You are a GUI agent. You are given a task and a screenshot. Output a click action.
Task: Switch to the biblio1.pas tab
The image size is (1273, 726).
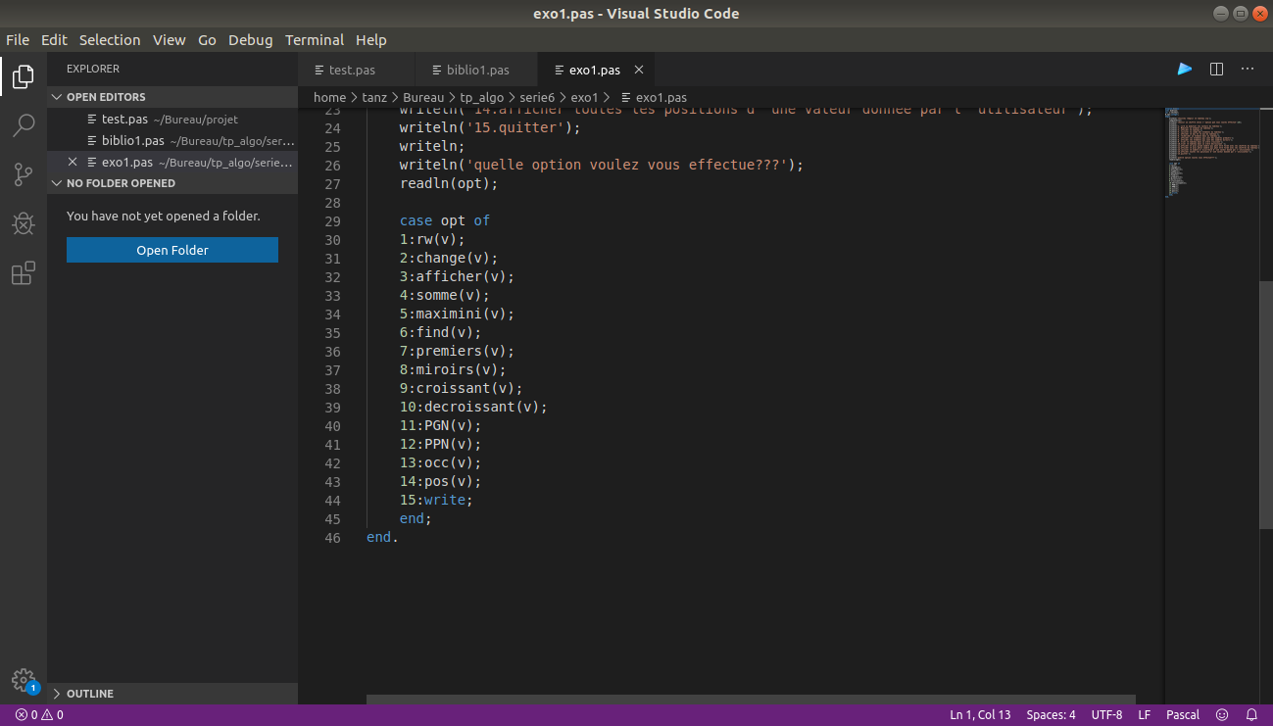(x=476, y=71)
